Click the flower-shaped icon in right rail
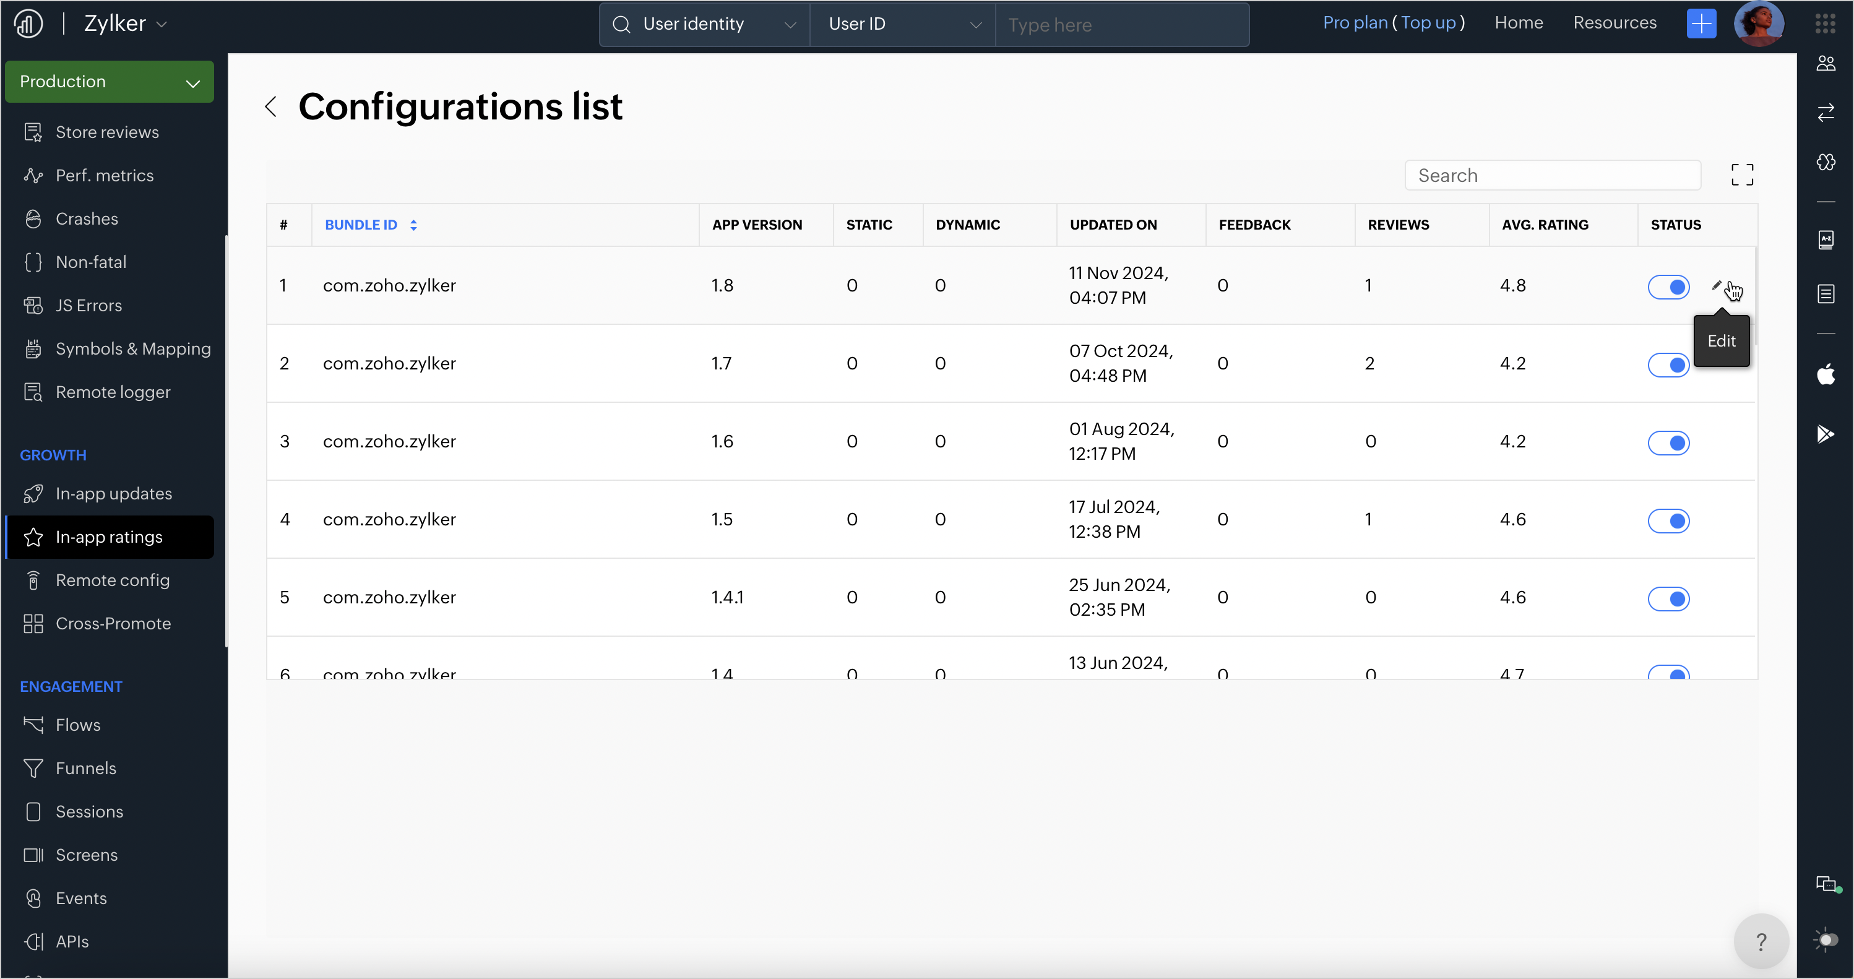1854x979 pixels. click(x=1826, y=162)
